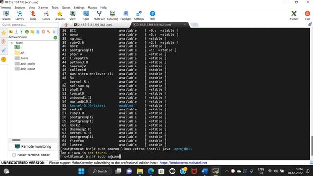This screenshot has width=313, height=176.
Task: Open Word from the taskbar
Action: (204, 171)
